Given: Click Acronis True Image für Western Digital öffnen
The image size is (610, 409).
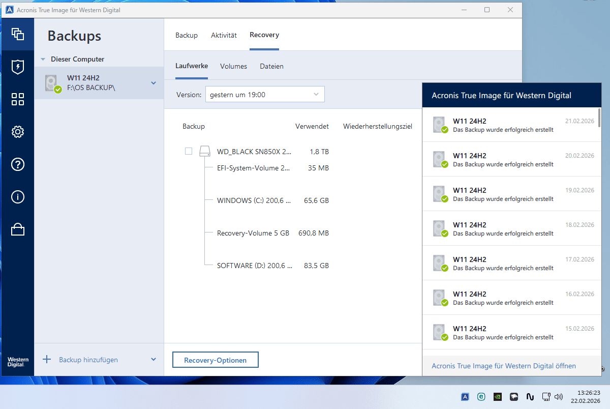Looking at the screenshot, I should click(504, 366).
